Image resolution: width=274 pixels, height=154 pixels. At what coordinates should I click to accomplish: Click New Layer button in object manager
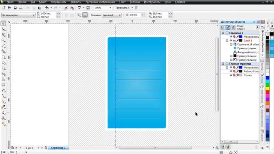223,147
